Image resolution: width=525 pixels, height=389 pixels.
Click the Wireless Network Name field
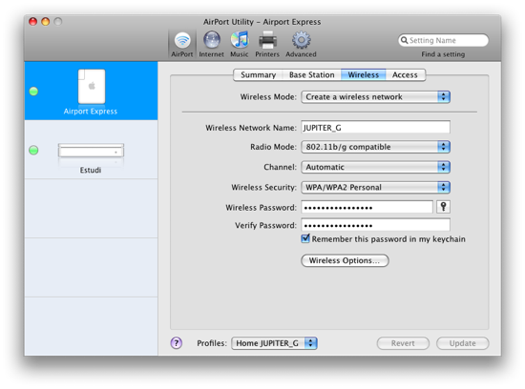(375, 128)
